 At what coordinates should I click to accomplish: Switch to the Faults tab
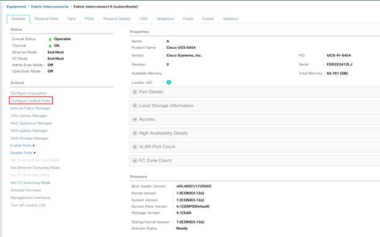tap(188, 19)
